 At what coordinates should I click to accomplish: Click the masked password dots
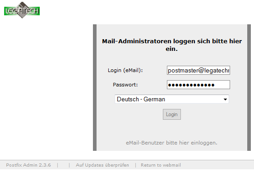(191, 85)
